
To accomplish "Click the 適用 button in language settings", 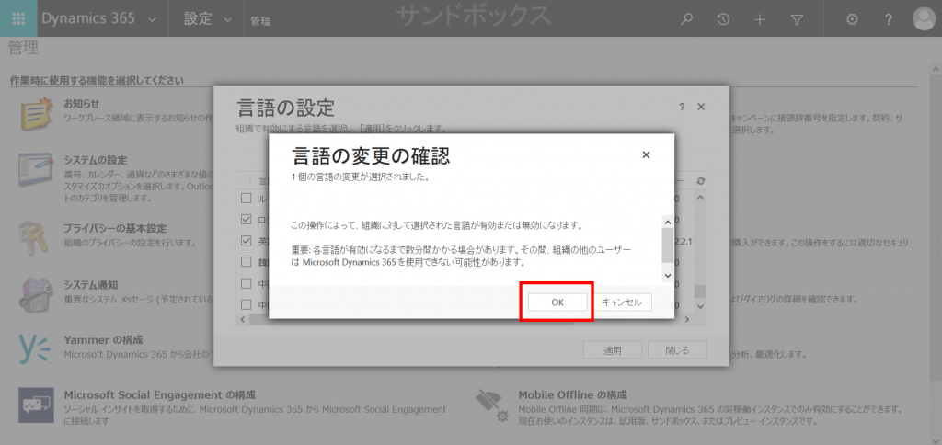I will pos(612,350).
